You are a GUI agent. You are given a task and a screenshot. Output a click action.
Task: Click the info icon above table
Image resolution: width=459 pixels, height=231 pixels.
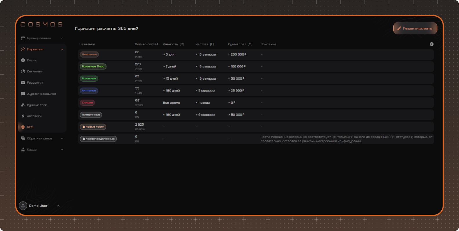(x=431, y=44)
